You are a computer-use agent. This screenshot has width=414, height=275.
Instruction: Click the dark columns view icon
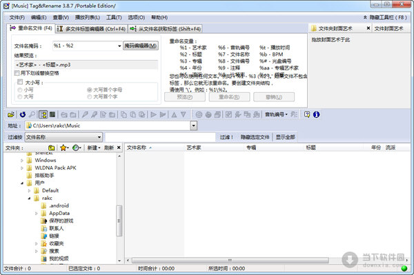click(52, 114)
